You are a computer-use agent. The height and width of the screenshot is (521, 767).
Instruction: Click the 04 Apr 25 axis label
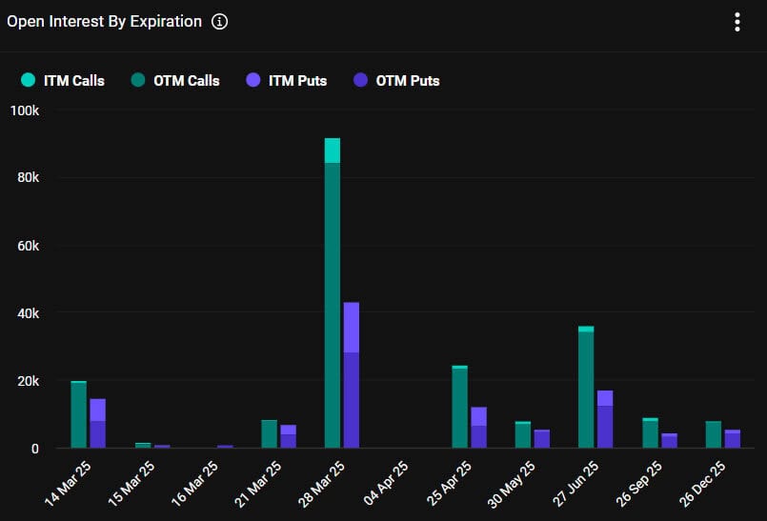tap(386, 482)
